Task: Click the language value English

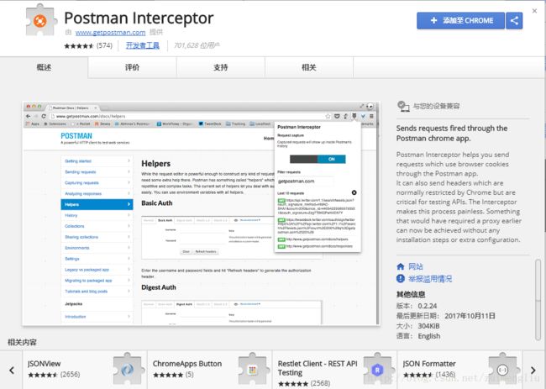Action: [x=429, y=336]
